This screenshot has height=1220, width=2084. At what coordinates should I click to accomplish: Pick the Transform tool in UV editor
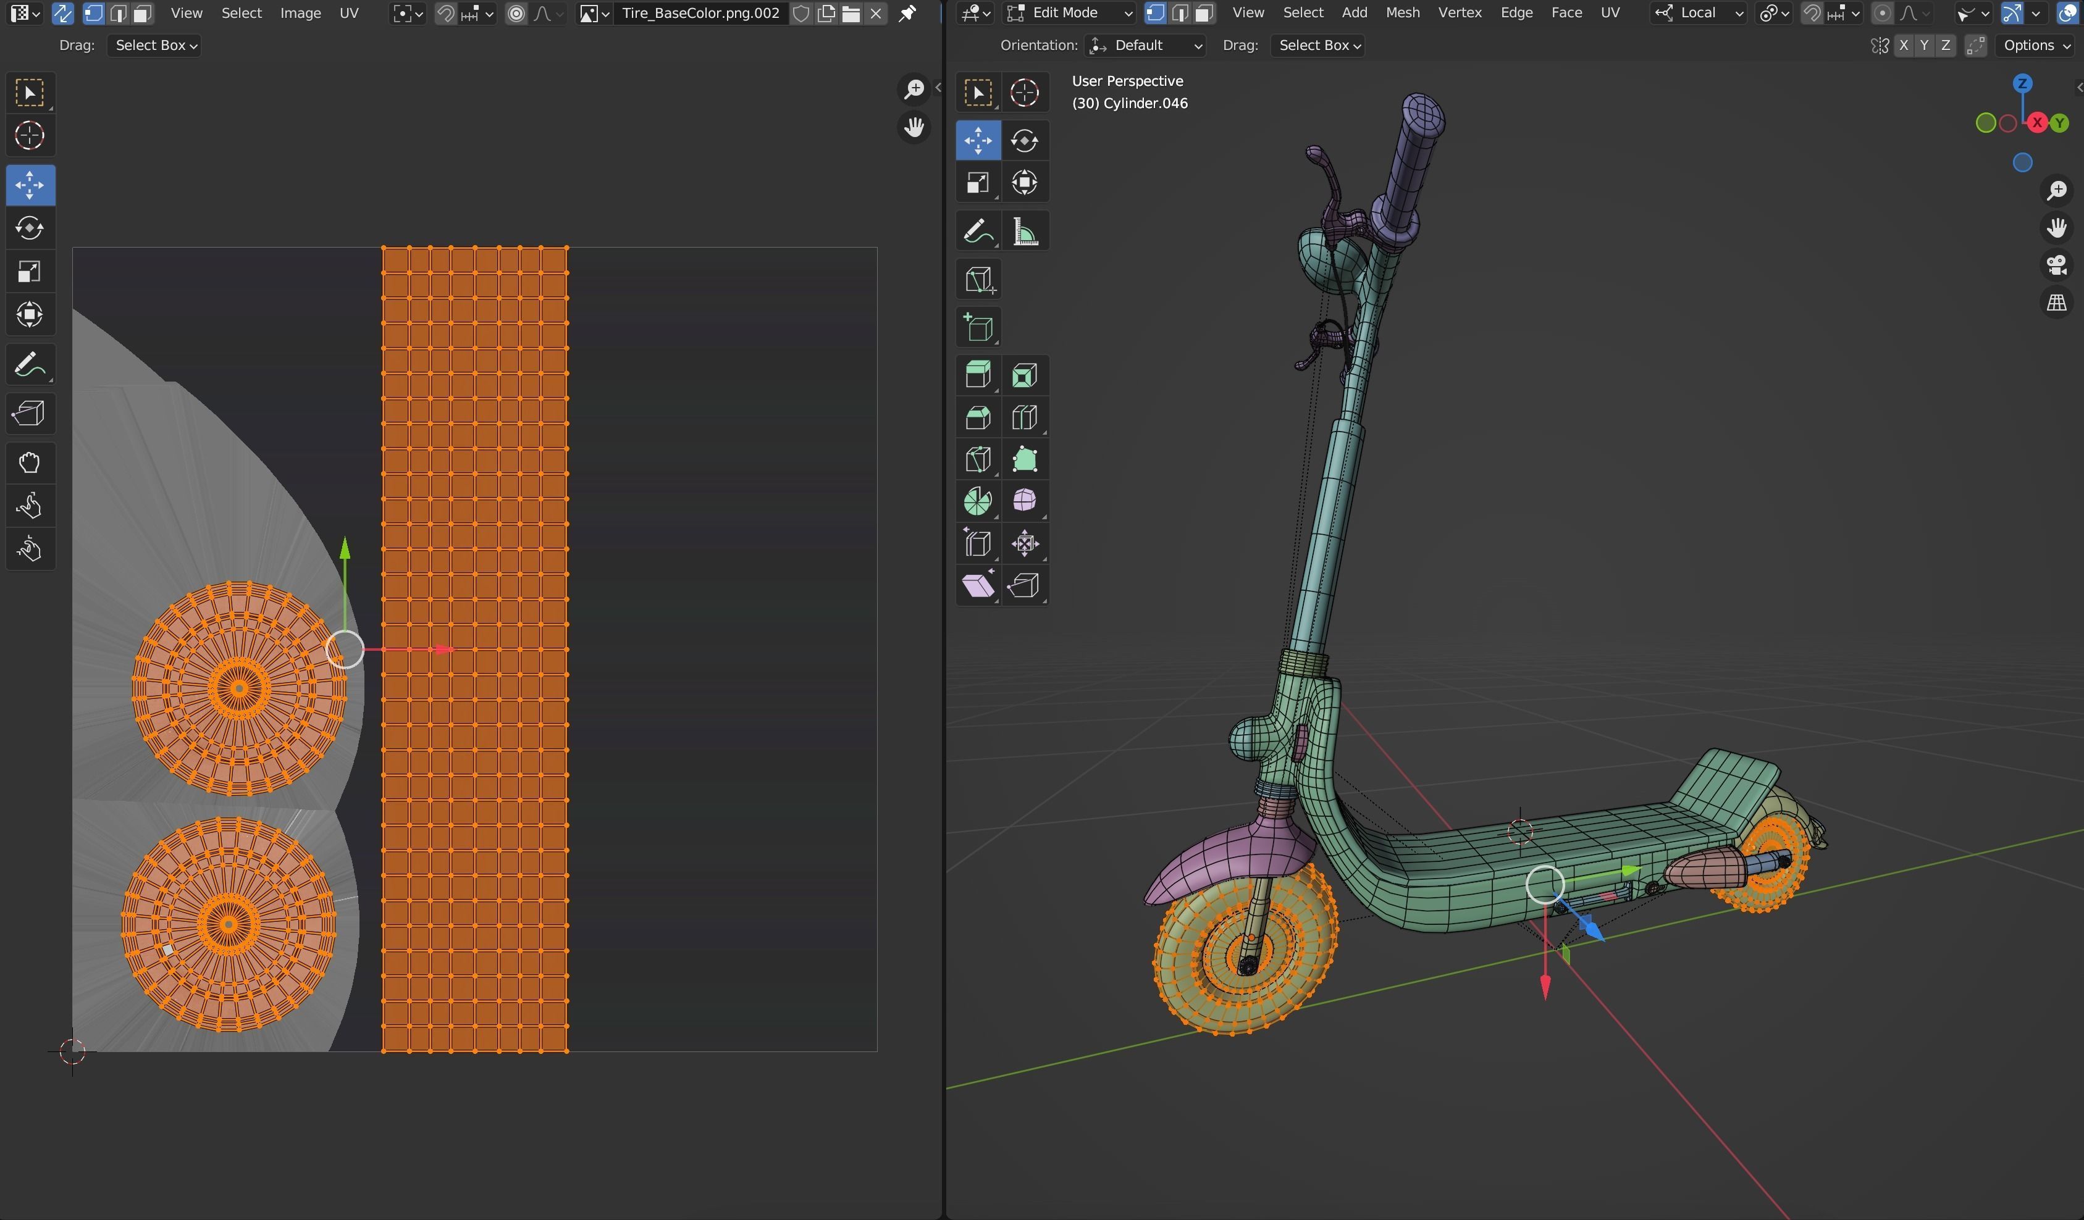pos(30,314)
